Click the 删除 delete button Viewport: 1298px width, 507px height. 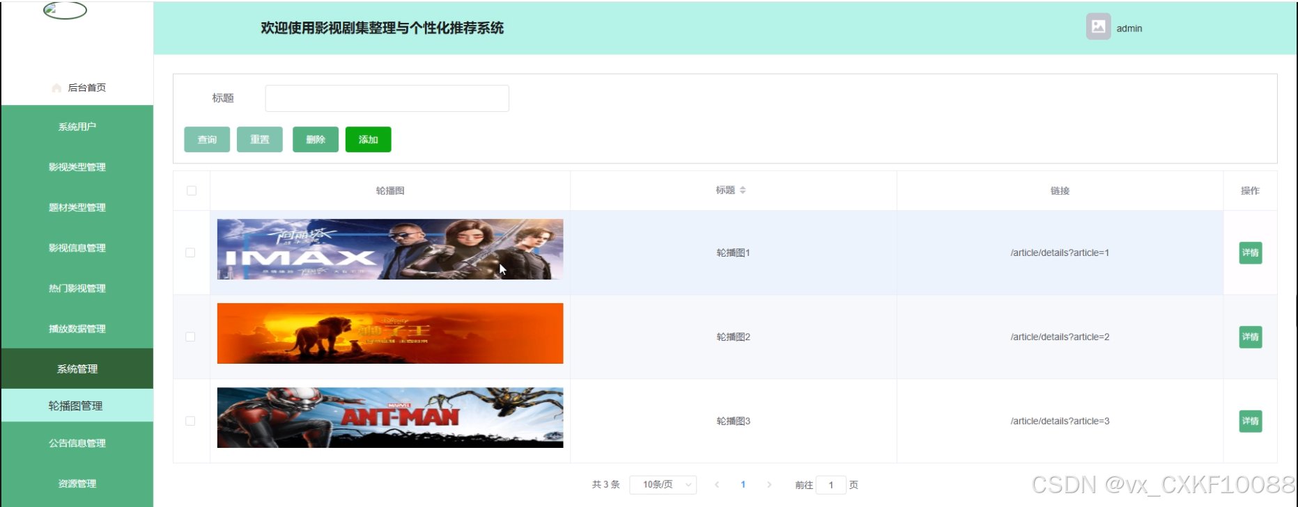(316, 139)
